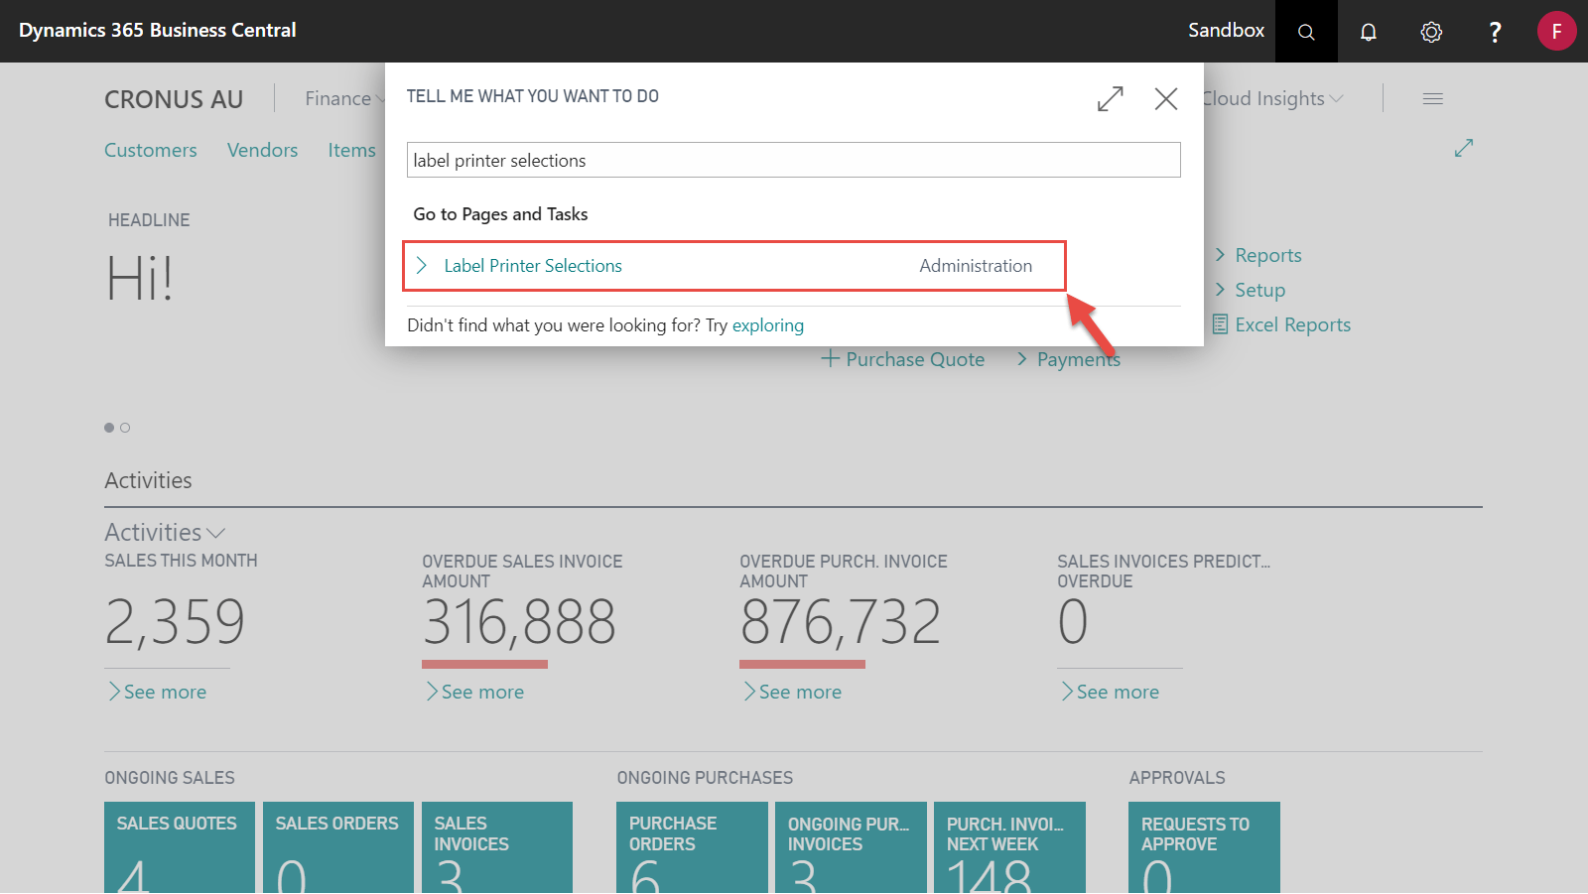This screenshot has width=1588, height=894.
Task: Expand Reports menu group
Action: coord(1258,255)
